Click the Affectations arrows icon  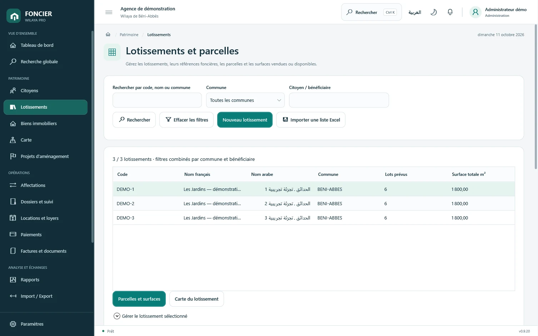click(13, 185)
